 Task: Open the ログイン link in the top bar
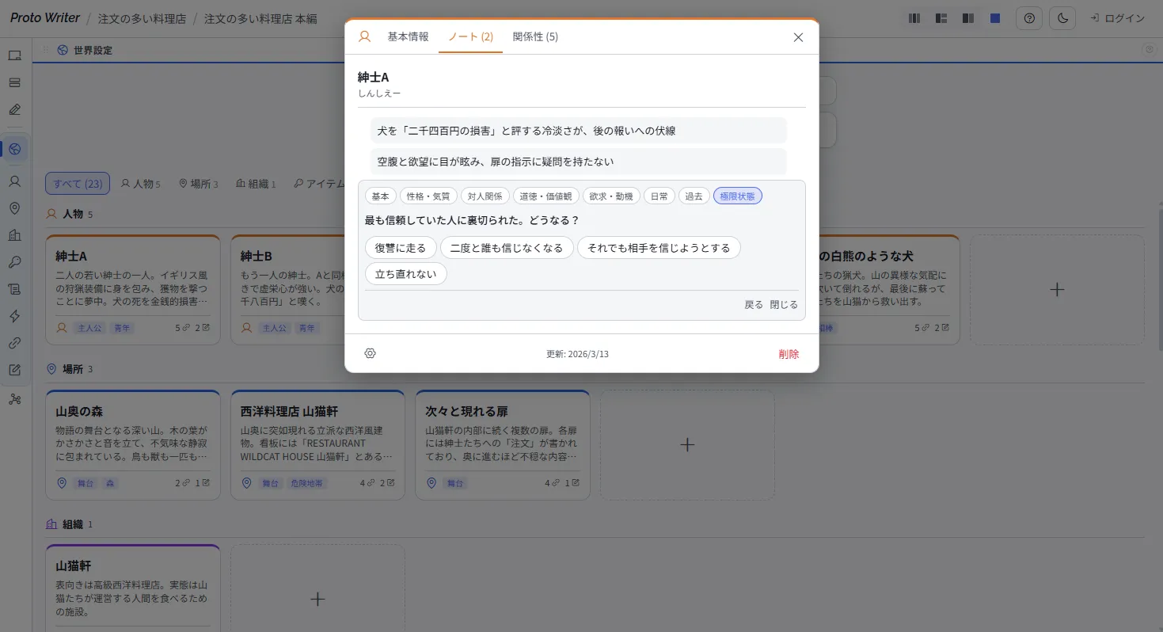click(1118, 17)
